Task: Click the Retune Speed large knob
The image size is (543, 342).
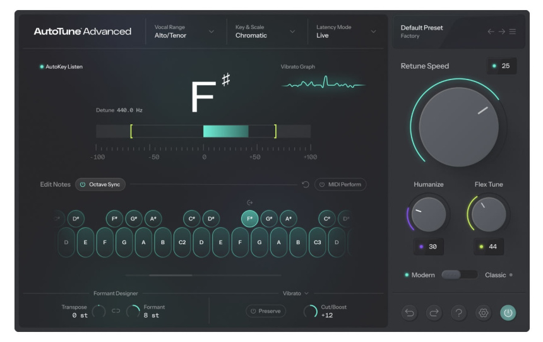Action: [x=459, y=127]
